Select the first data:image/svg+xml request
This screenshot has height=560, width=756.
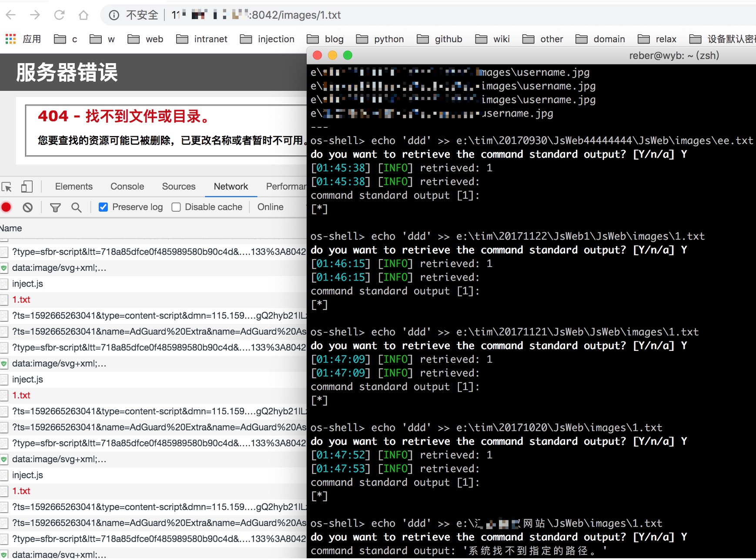pos(153,268)
